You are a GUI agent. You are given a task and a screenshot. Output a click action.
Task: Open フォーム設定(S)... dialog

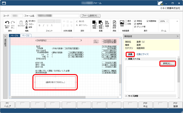coord(90,16)
